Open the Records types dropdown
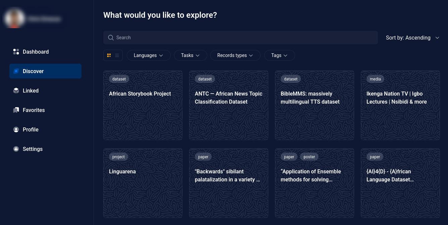 point(235,55)
